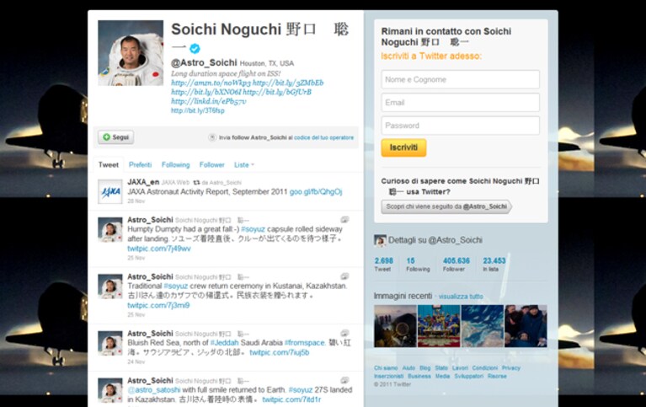646x407 pixels.
Task: Open the Chi siamo footer link
Action: tap(386, 368)
